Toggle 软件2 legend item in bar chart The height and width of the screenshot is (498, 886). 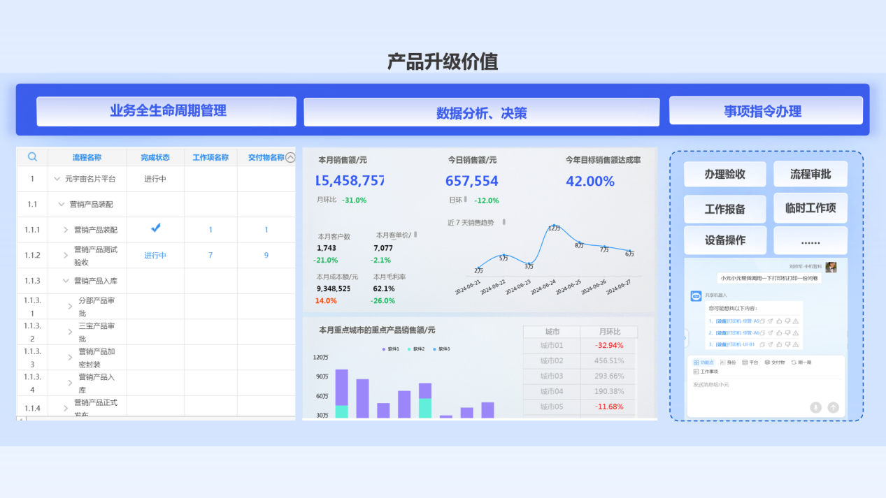pos(415,349)
